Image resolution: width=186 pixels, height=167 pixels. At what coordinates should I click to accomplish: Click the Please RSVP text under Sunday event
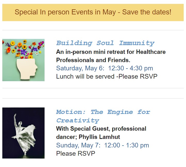pos(75,153)
